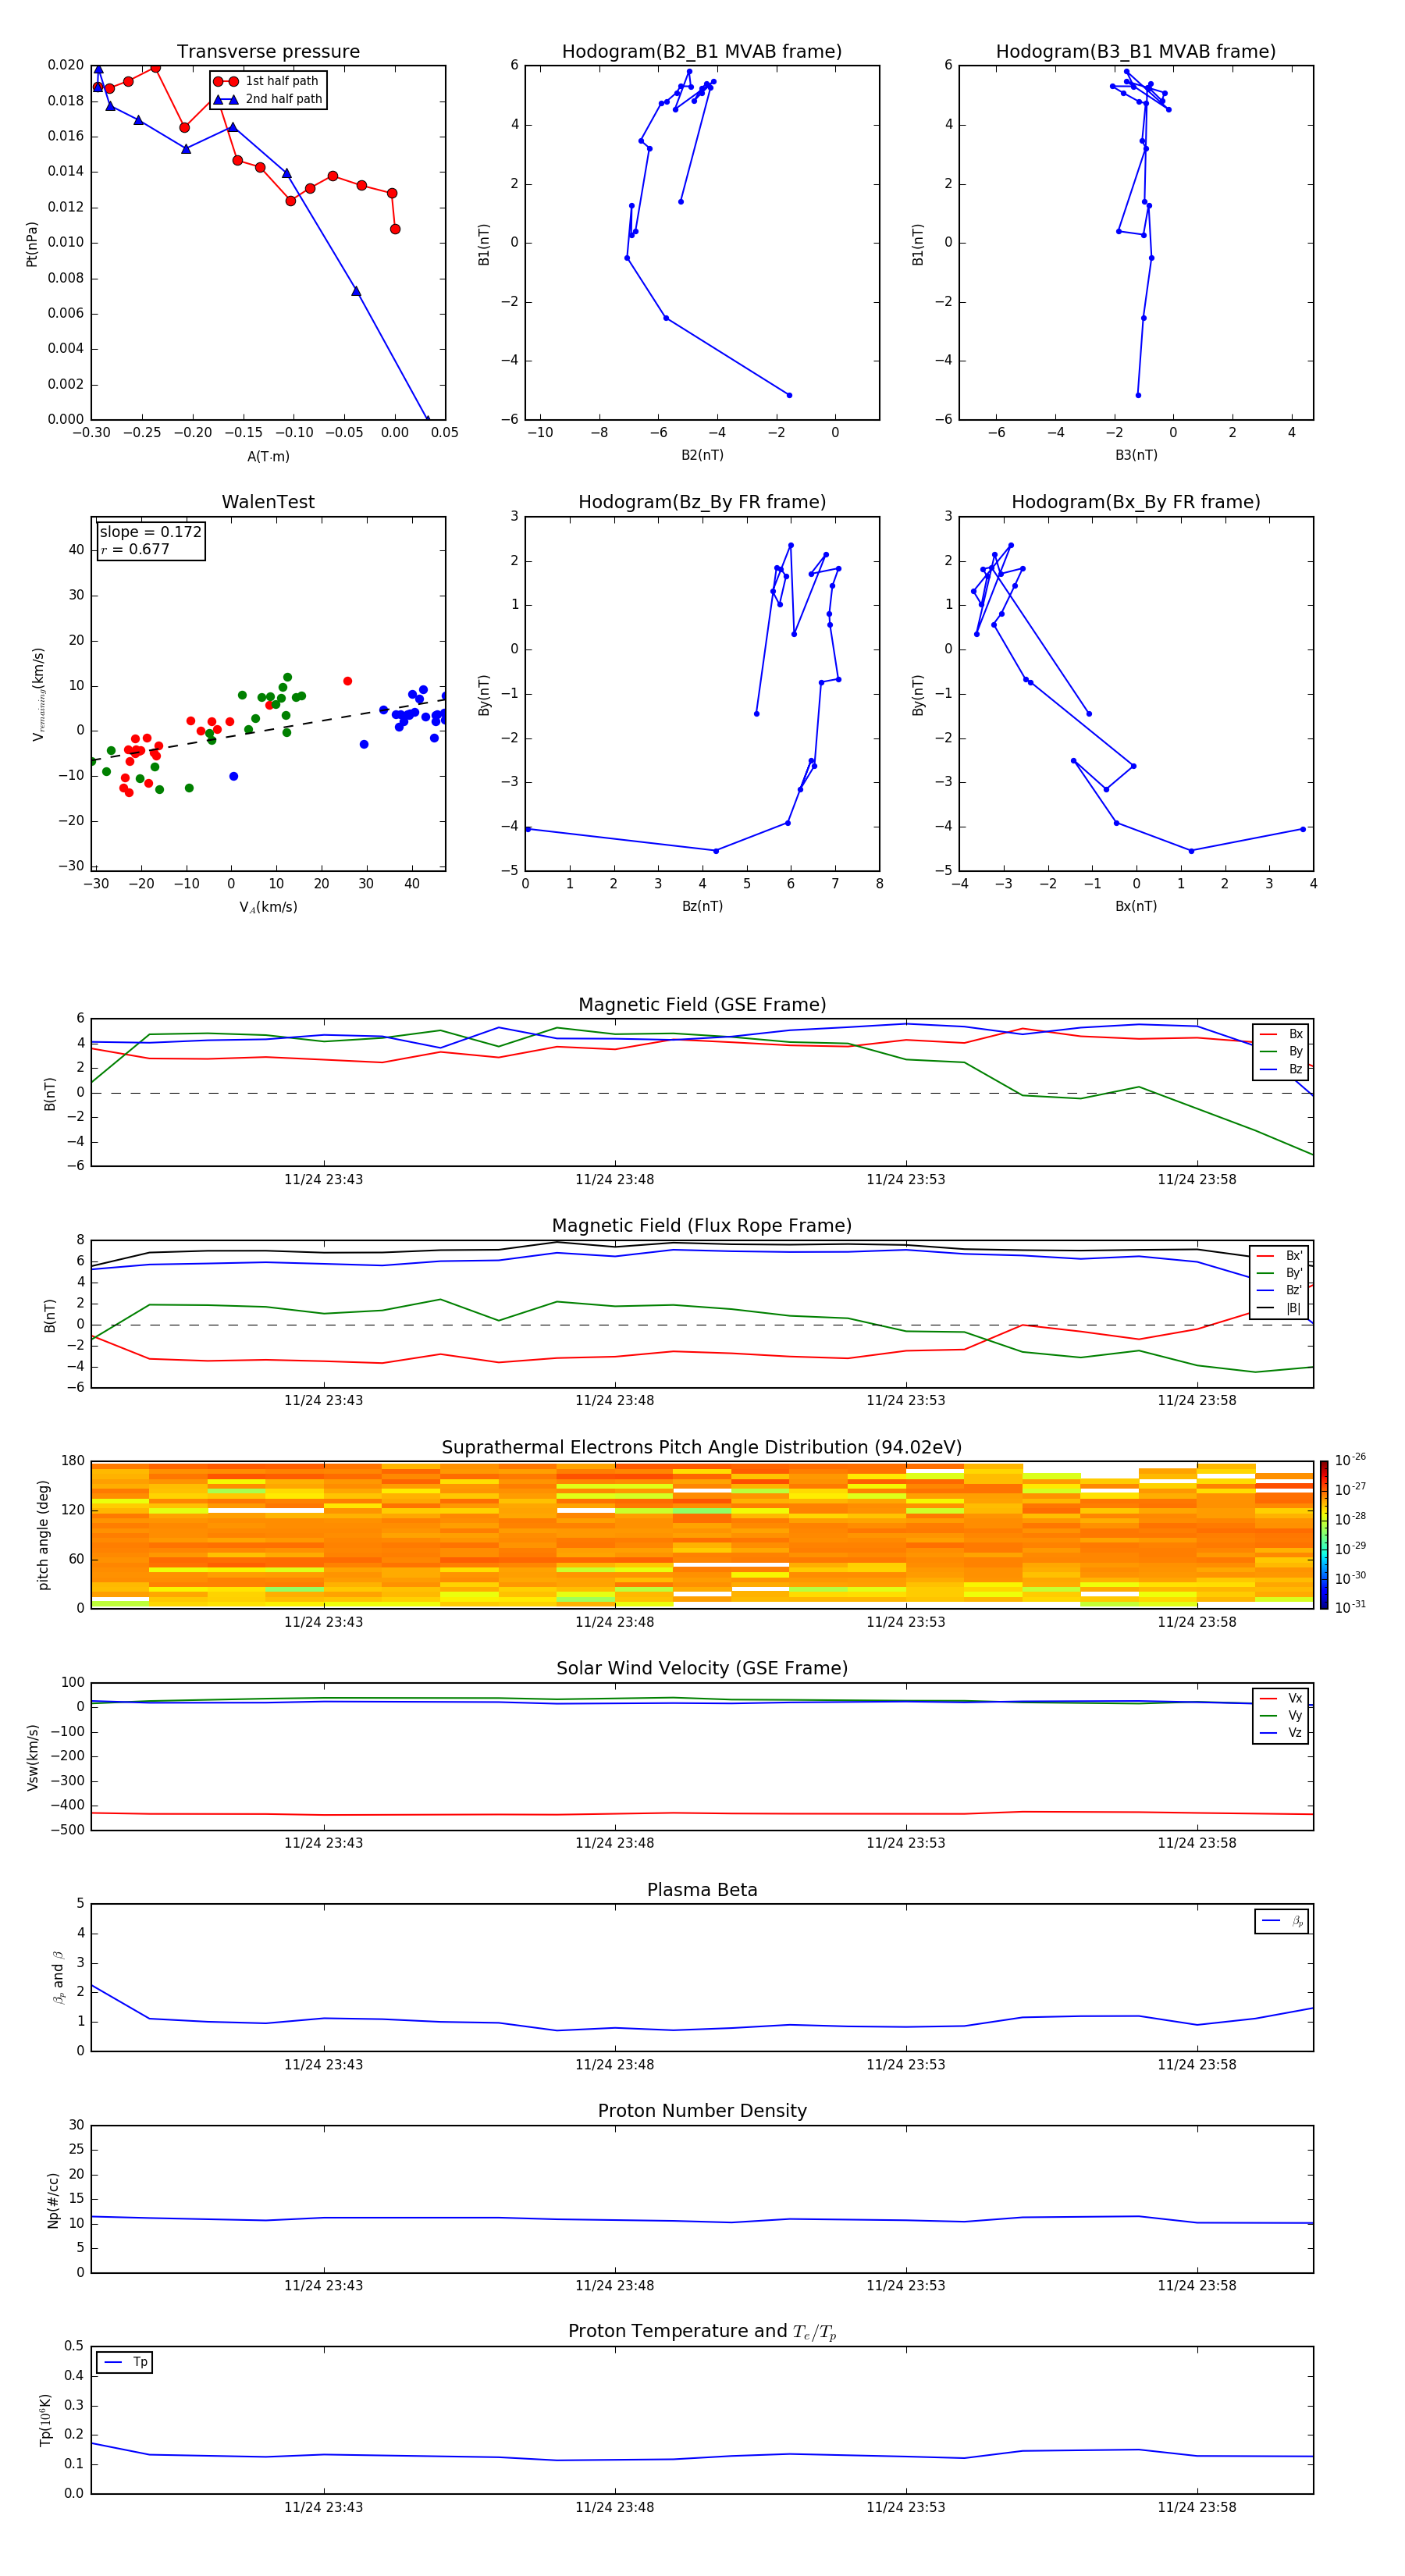Click the 'Hodogram(Bz_By FR frame)' title
The image size is (1405, 2576).
click(x=702, y=502)
